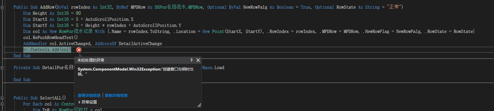Collapse the Private Sub DetailFor outline
The image size is (494, 111).
pos(2,68)
